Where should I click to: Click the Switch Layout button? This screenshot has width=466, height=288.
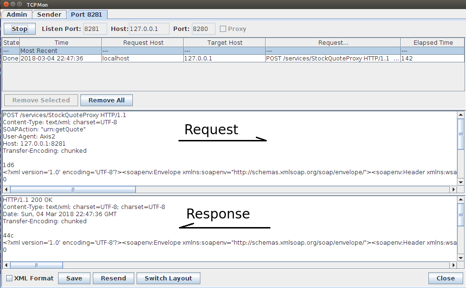(x=168, y=278)
